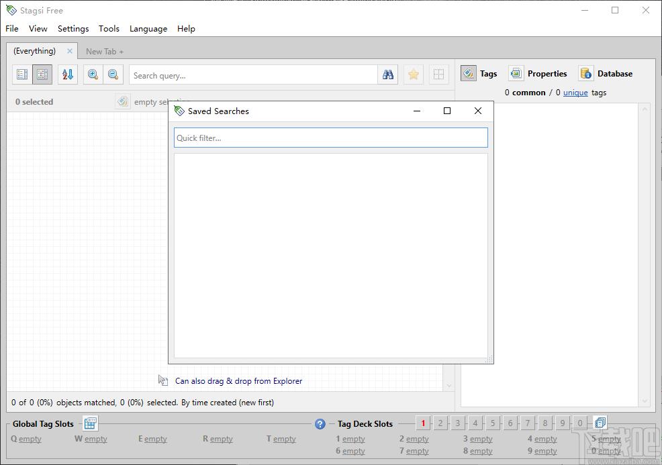This screenshot has width=662, height=465.
Task: Click the Q empty global slot
Action: 26,439
